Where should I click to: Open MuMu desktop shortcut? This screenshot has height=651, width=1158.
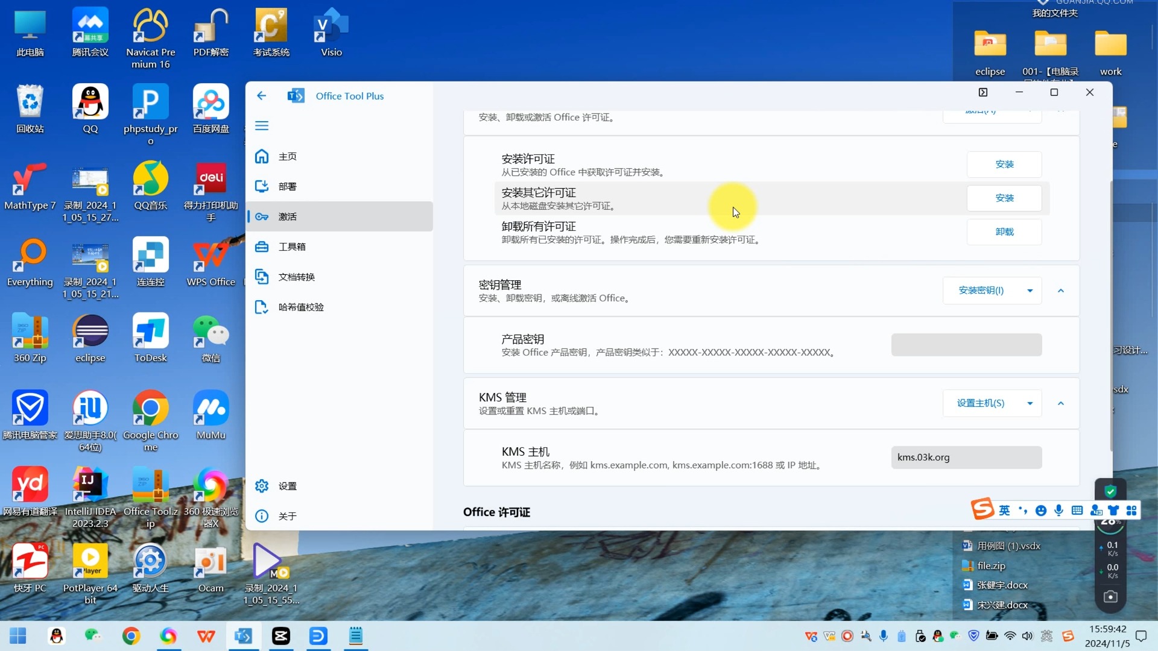(x=211, y=416)
